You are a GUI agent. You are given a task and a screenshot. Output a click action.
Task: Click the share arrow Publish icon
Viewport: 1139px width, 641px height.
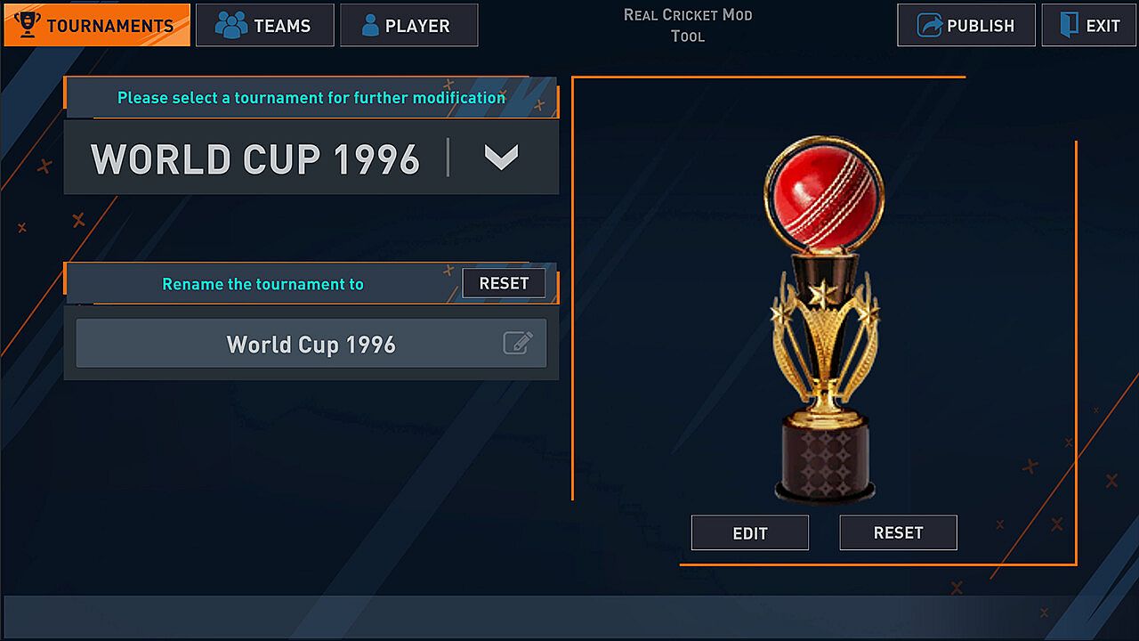pos(930,25)
